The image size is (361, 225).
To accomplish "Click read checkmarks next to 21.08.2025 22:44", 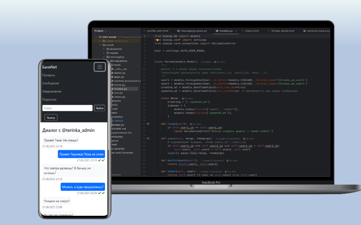I will pos(101,193).
